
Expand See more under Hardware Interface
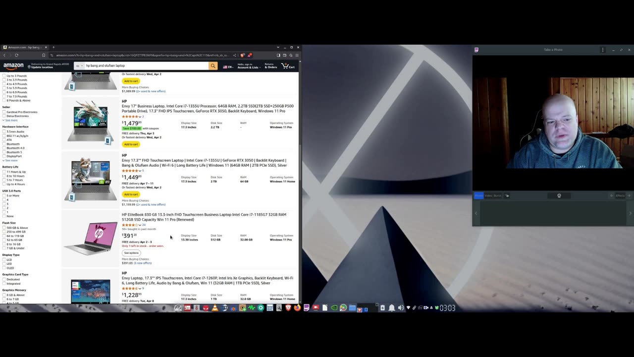(x=10, y=160)
